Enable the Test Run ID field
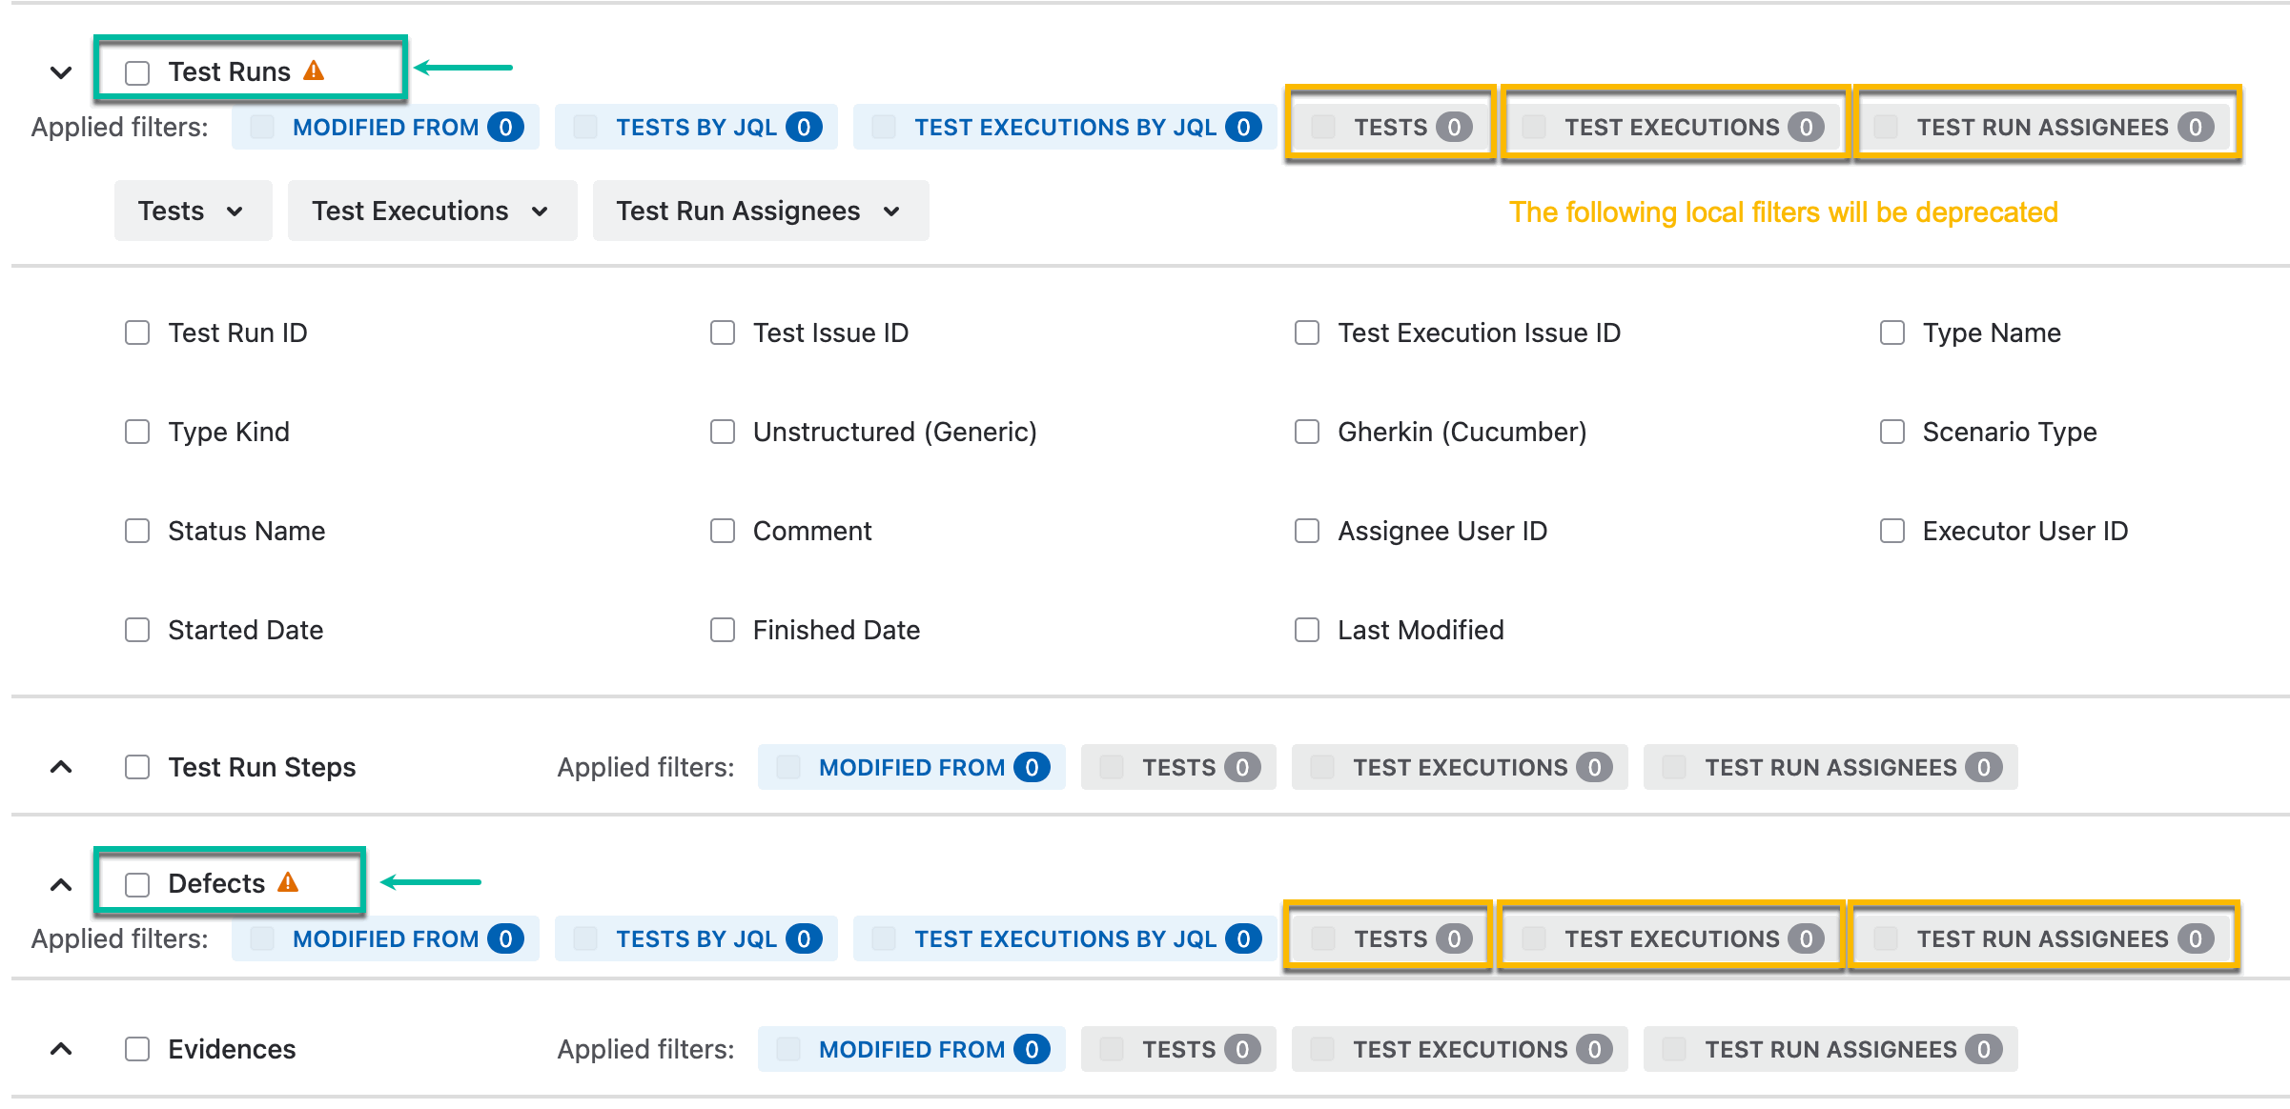This screenshot has height=1109, width=2290. (x=137, y=333)
